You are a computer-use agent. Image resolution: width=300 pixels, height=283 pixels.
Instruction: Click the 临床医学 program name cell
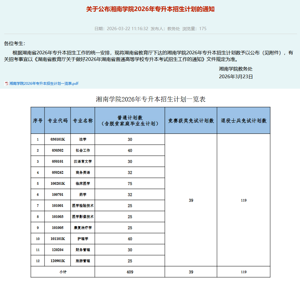[82, 183]
